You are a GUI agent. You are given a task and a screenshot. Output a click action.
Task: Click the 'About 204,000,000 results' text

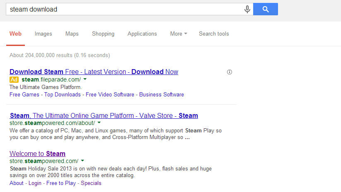60,55
